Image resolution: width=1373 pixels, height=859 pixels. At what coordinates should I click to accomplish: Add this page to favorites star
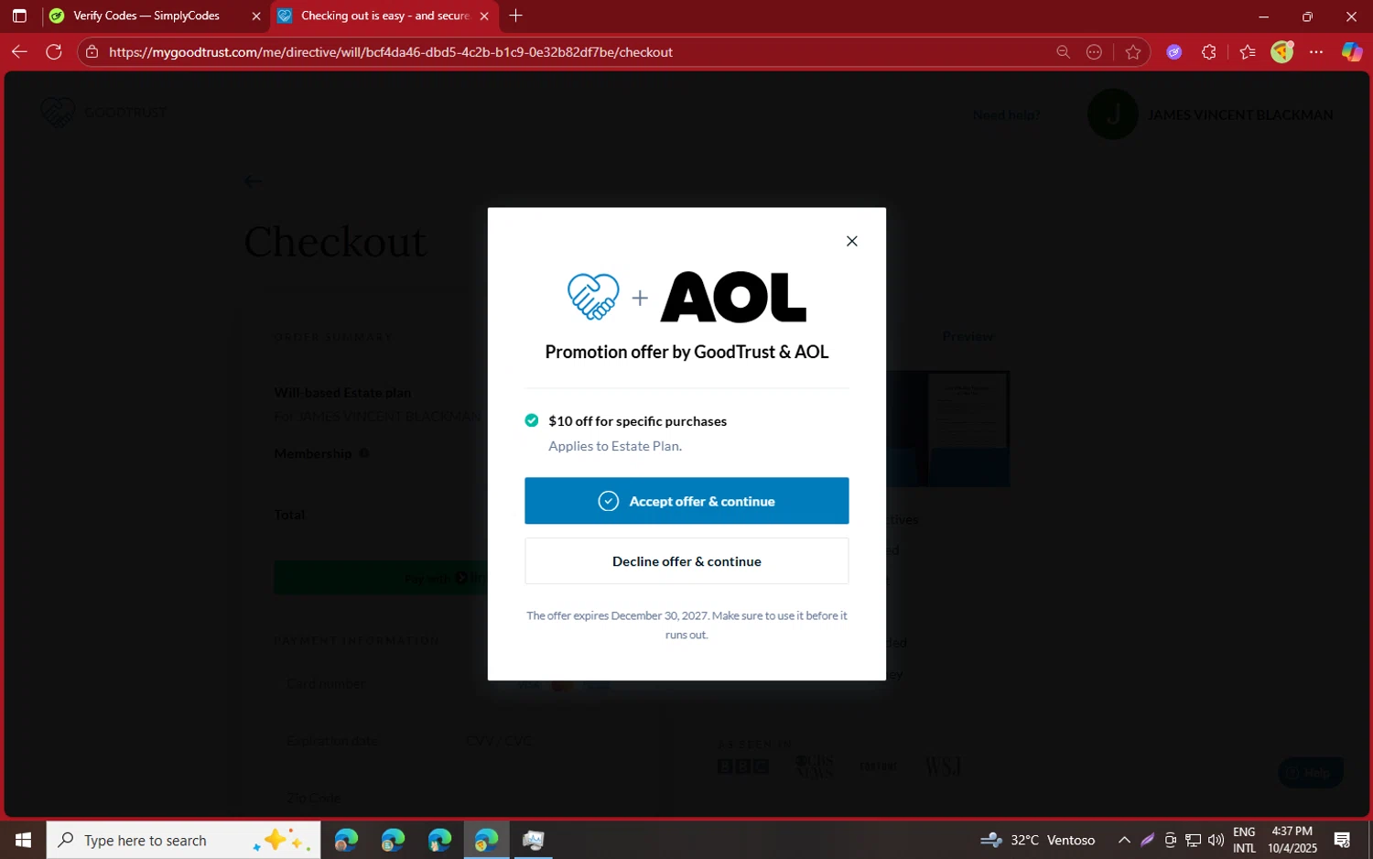click(x=1133, y=52)
